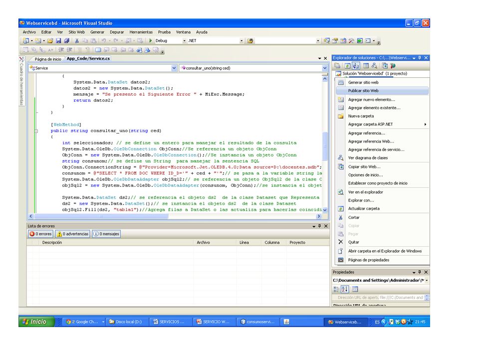Image resolution: width=479 pixels, height=359 pixels.
Task: Toggle auto-hide pin on Propiedades panel
Action: (x=420, y=272)
